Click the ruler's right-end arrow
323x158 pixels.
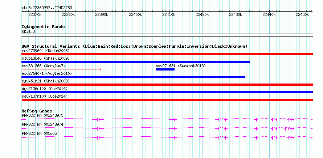click(312, 11)
